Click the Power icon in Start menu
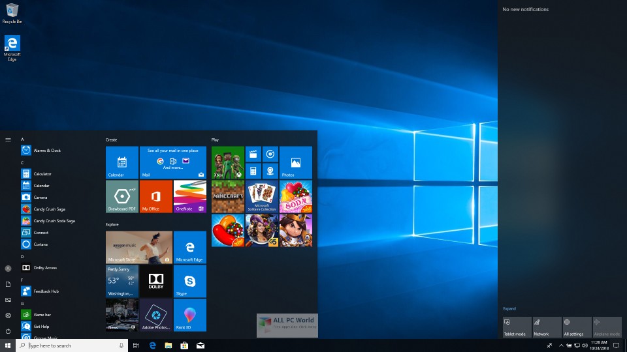This screenshot has height=352, width=627. pyautogui.click(x=8, y=331)
